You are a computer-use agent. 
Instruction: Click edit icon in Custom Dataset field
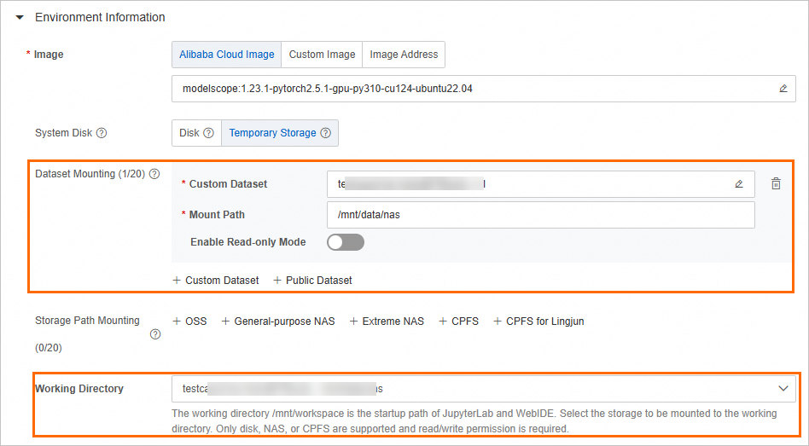click(739, 184)
